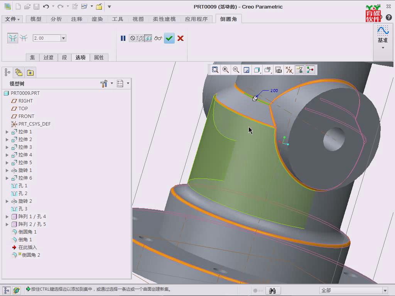
Task: Select the PRT_CSYS_DEF tree item
Action: click(x=31, y=124)
